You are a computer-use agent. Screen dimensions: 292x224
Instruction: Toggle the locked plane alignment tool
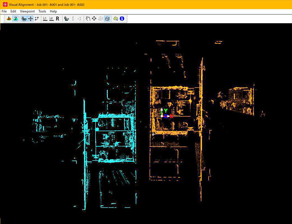24,18
